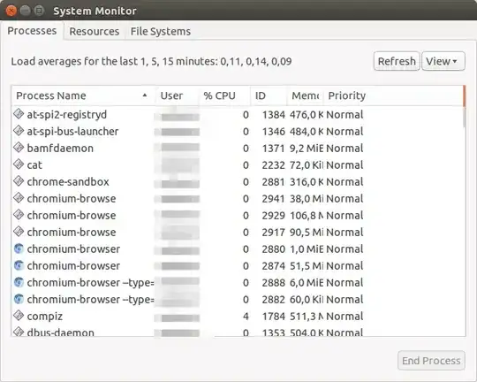Image resolution: width=477 pixels, height=382 pixels.
Task: Select the compiz process icon
Action: [x=19, y=316]
